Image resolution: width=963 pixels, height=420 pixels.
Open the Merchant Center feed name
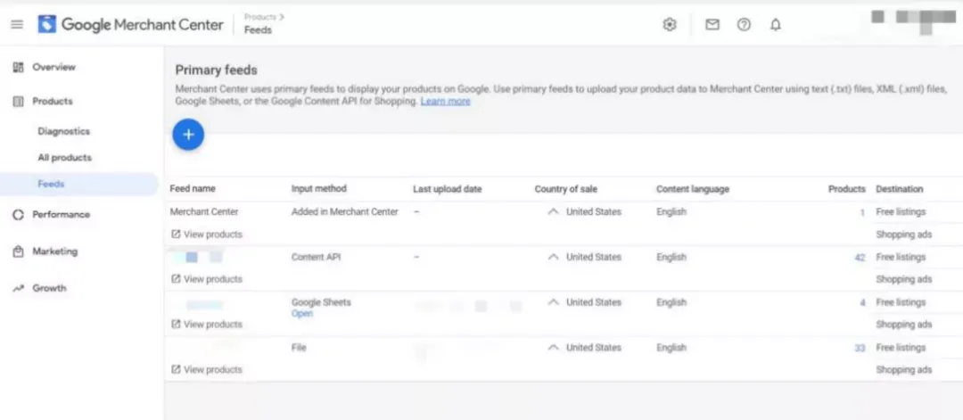(x=204, y=212)
